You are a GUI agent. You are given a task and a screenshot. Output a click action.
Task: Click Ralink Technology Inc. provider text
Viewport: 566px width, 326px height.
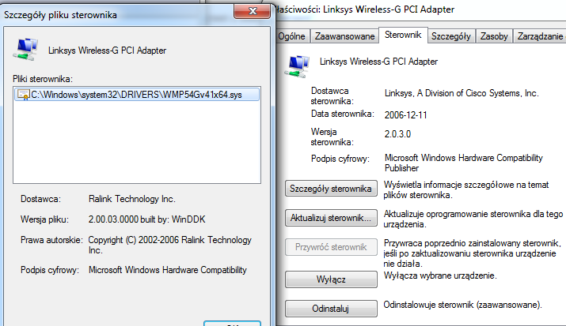(x=131, y=199)
